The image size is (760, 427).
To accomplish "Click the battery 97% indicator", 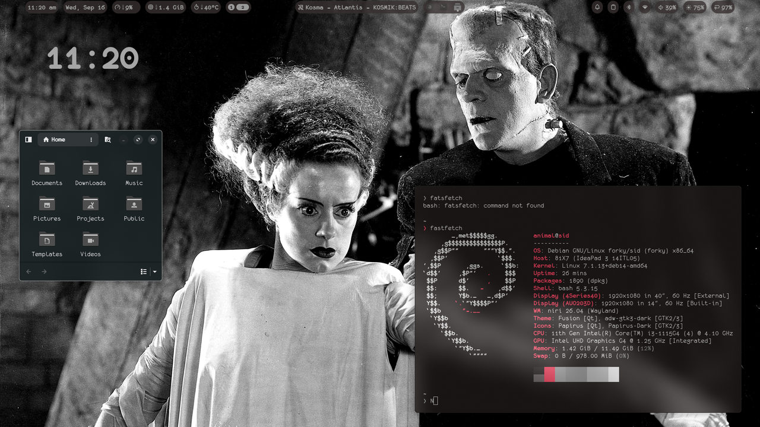I will point(723,7).
